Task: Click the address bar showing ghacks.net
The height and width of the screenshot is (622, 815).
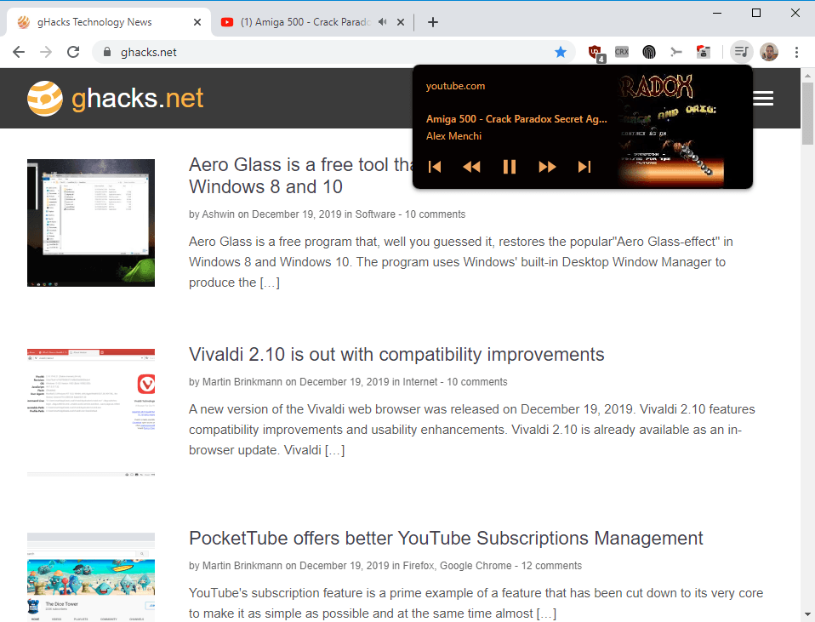Action: coord(333,52)
